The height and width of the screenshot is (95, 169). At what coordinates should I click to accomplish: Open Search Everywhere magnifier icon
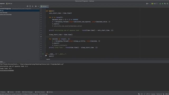click(167, 3)
